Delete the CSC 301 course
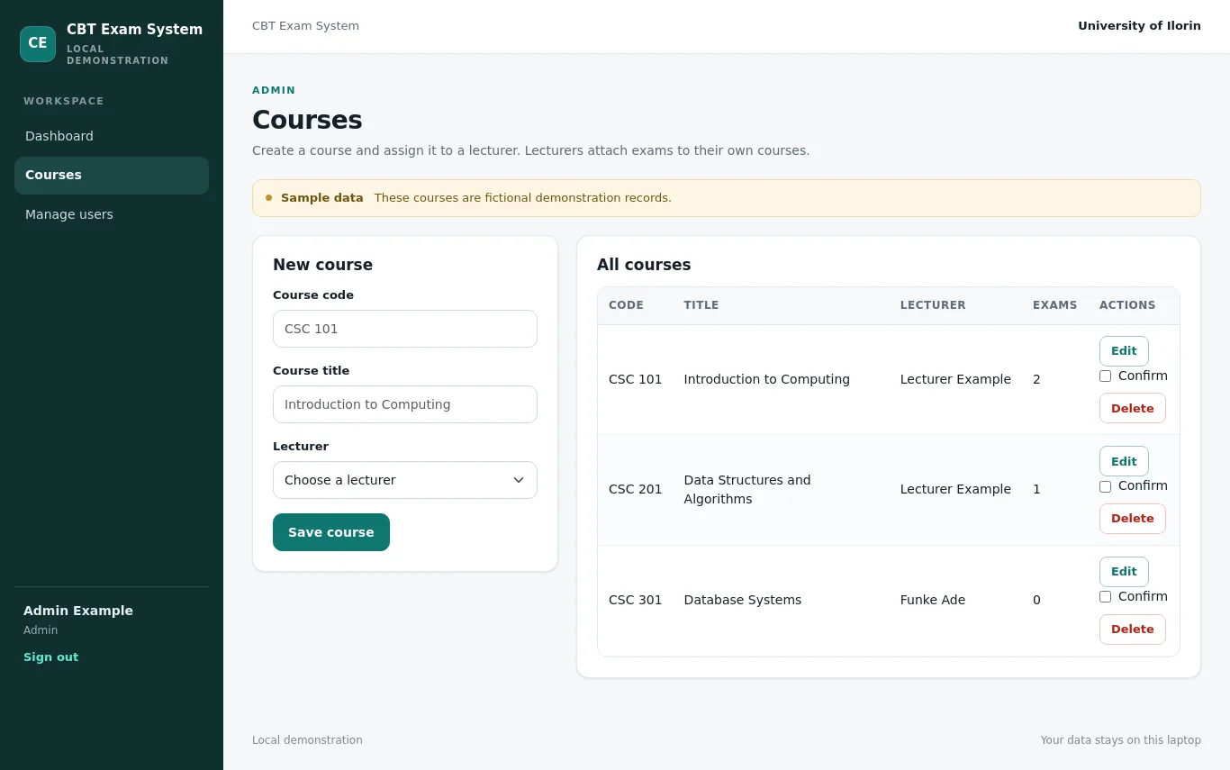 click(1133, 630)
